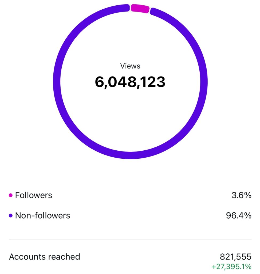Click the bottom of the purple donut ring

pyautogui.click(x=130, y=155)
